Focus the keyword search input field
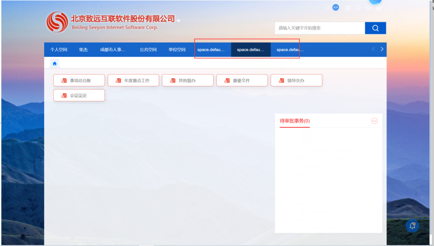The width and height of the screenshot is (434, 246). tap(319, 28)
